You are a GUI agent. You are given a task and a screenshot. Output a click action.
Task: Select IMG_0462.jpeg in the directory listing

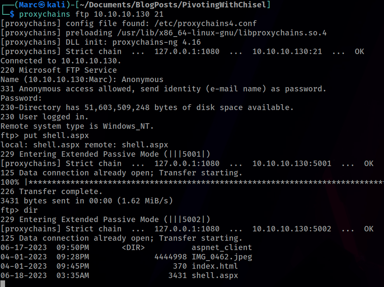pos(222,257)
